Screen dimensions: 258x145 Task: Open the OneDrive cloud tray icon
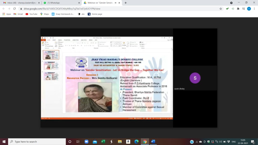pyautogui.click(x=200, y=142)
